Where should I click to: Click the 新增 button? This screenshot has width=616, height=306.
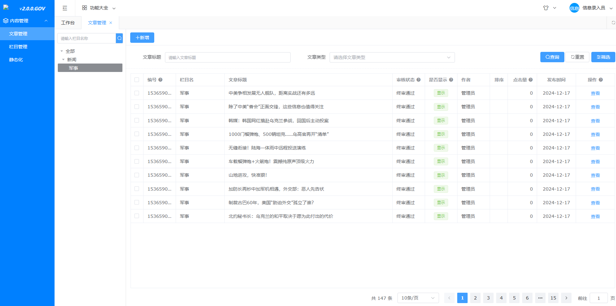click(142, 38)
